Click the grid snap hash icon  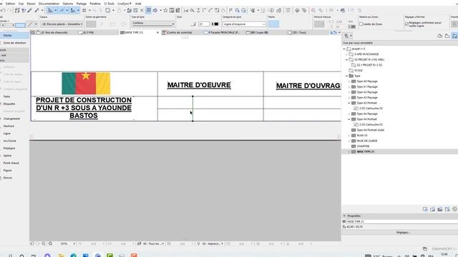[84, 11]
